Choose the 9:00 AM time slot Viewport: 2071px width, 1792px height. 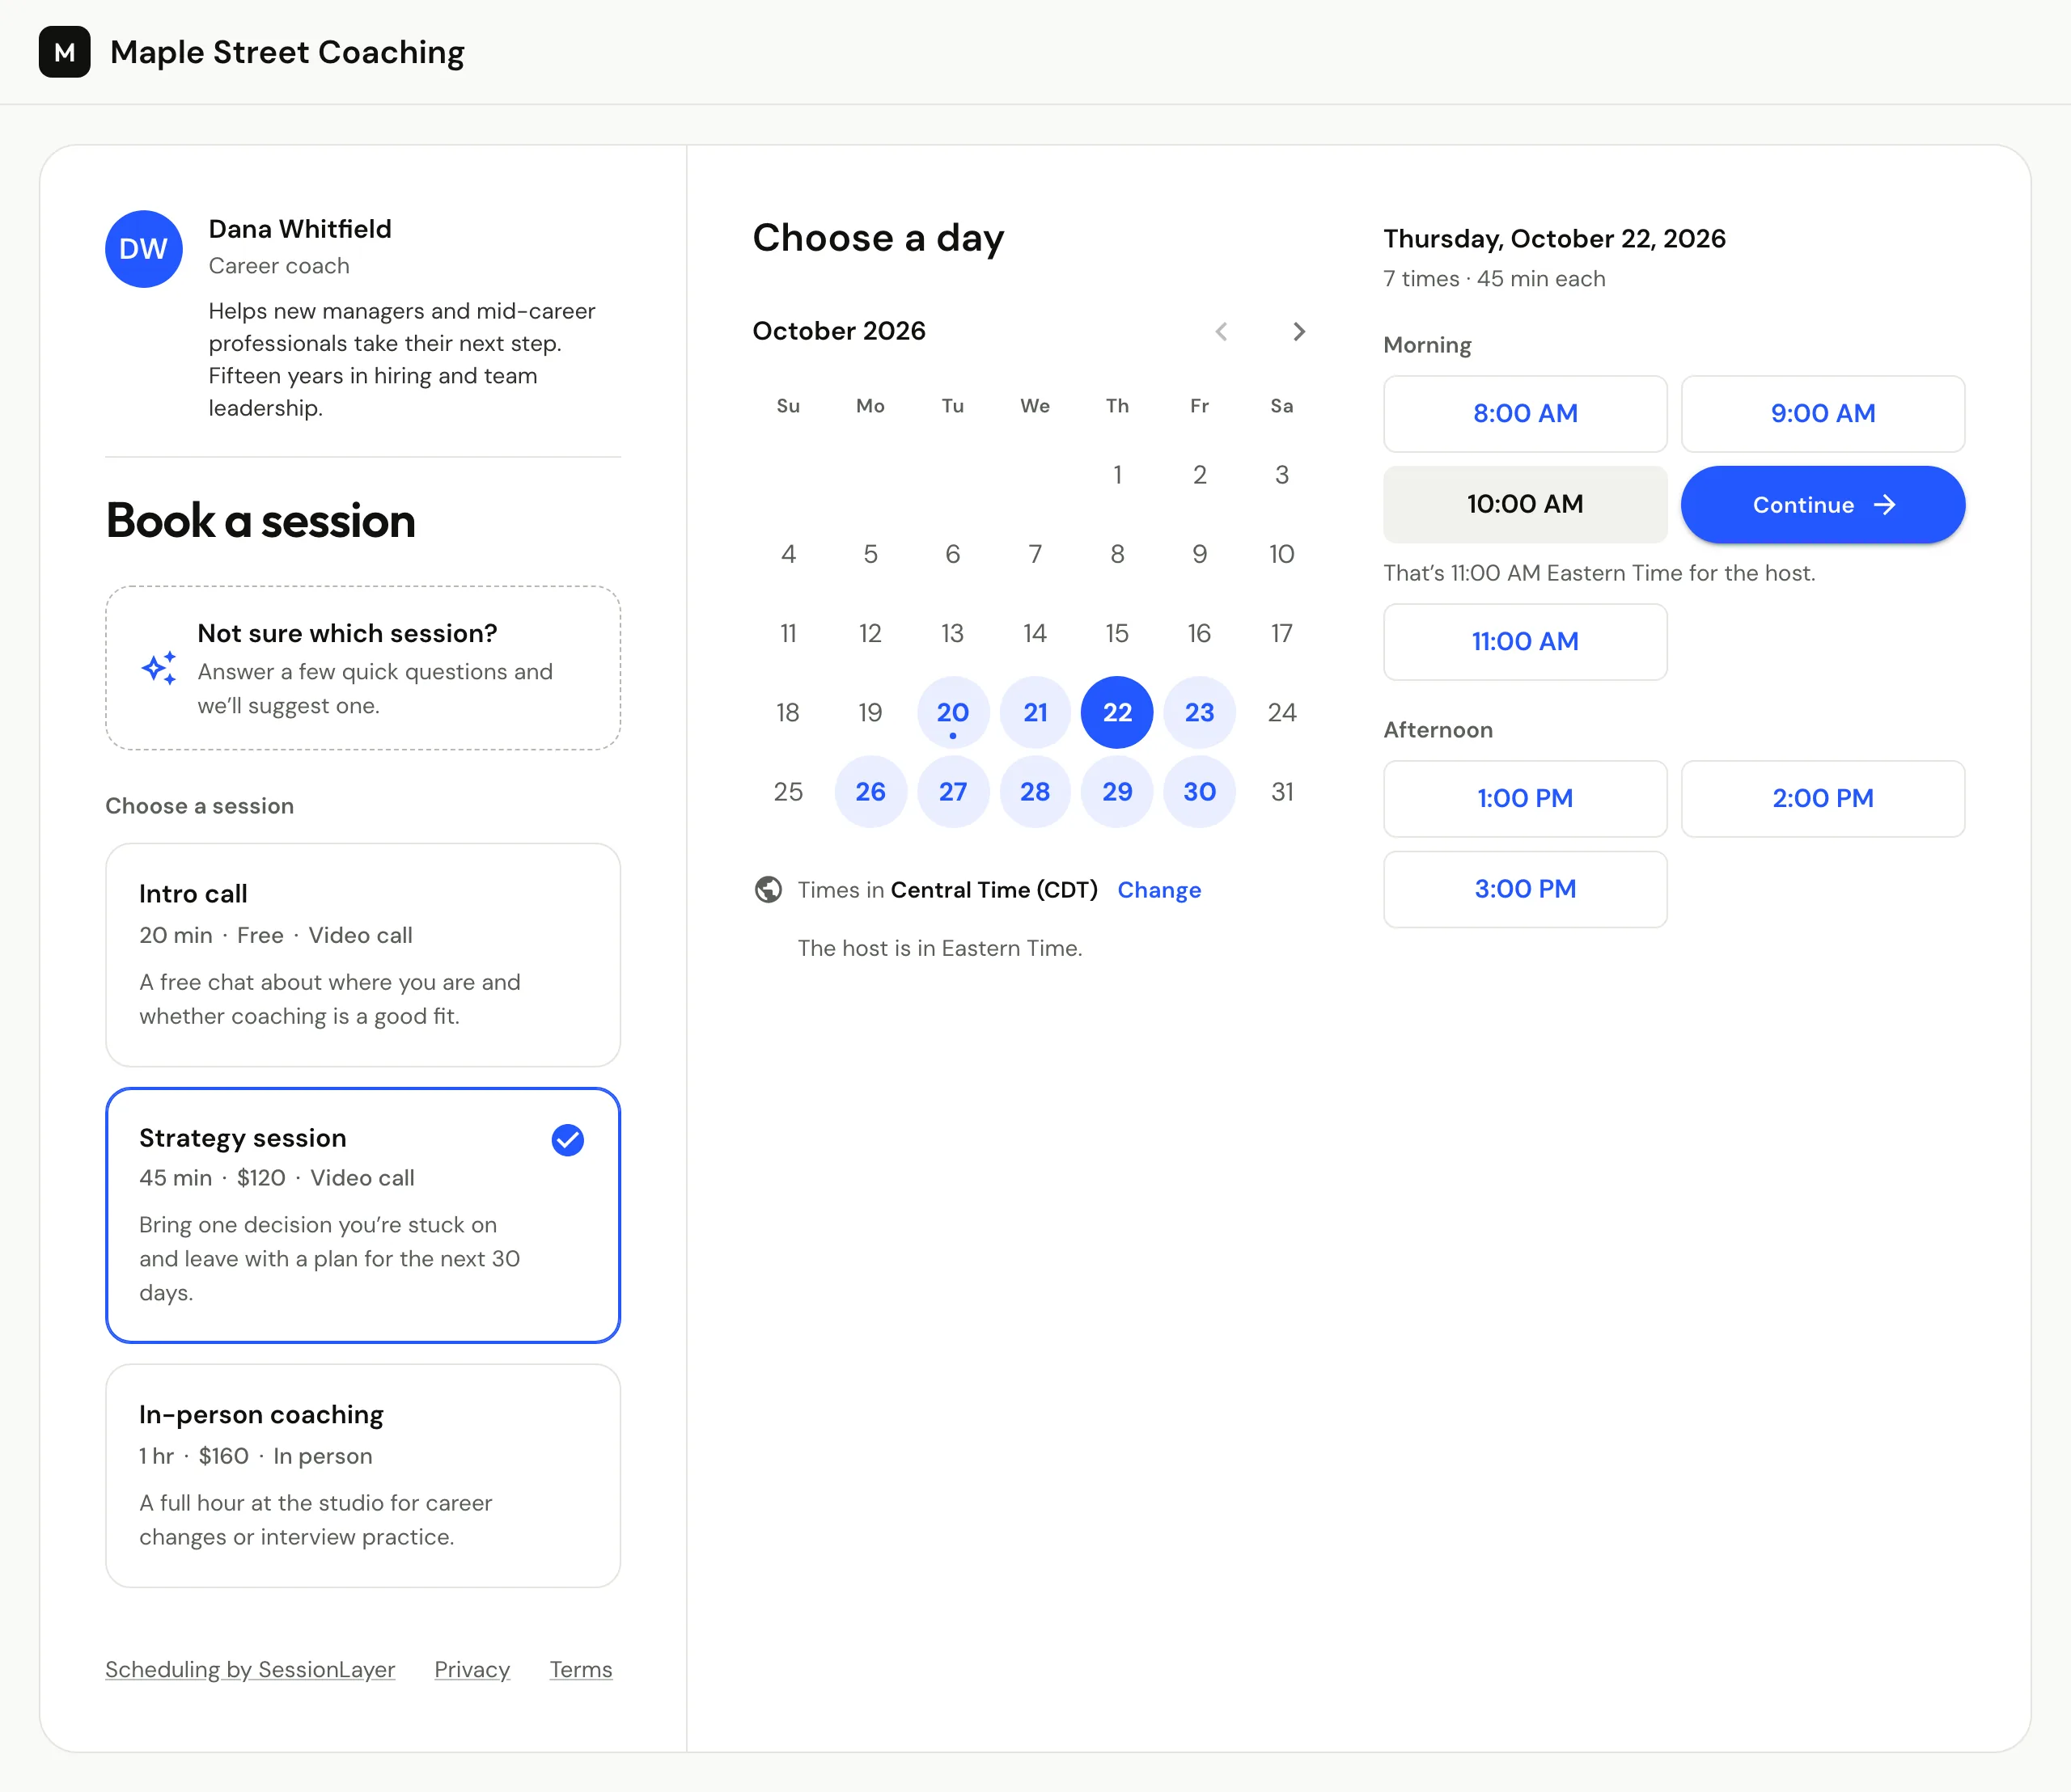[1823, 414]
